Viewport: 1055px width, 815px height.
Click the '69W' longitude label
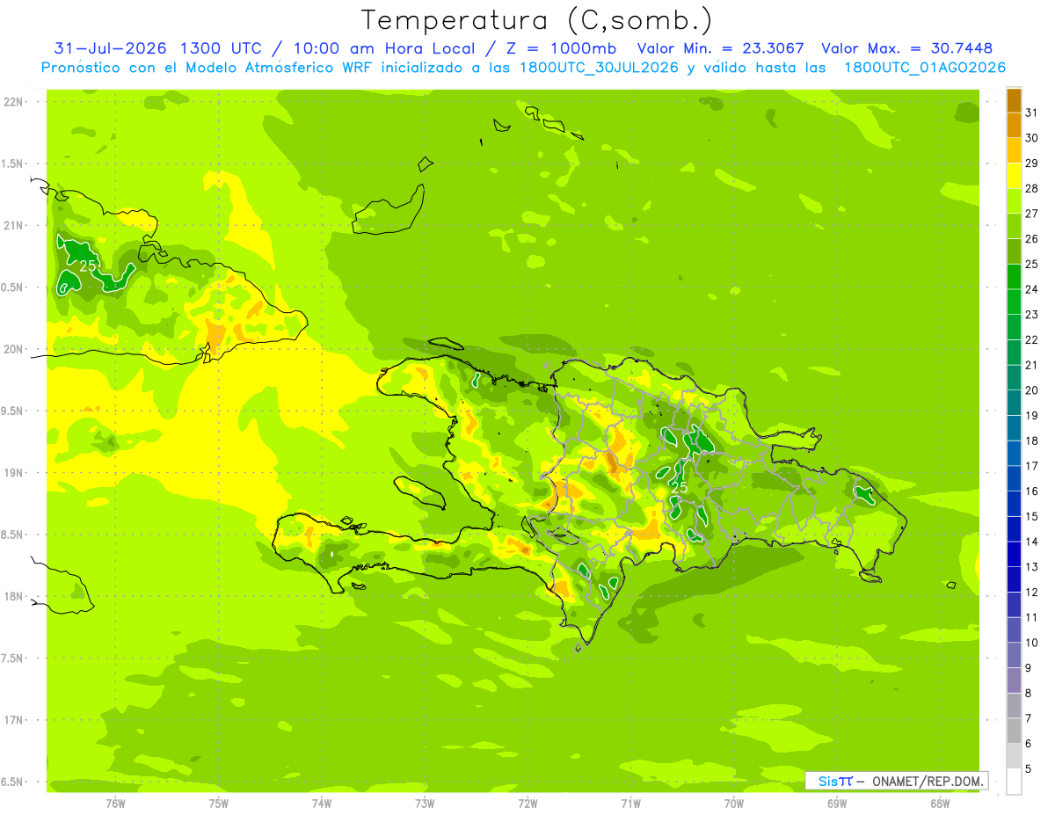point(837,804)
